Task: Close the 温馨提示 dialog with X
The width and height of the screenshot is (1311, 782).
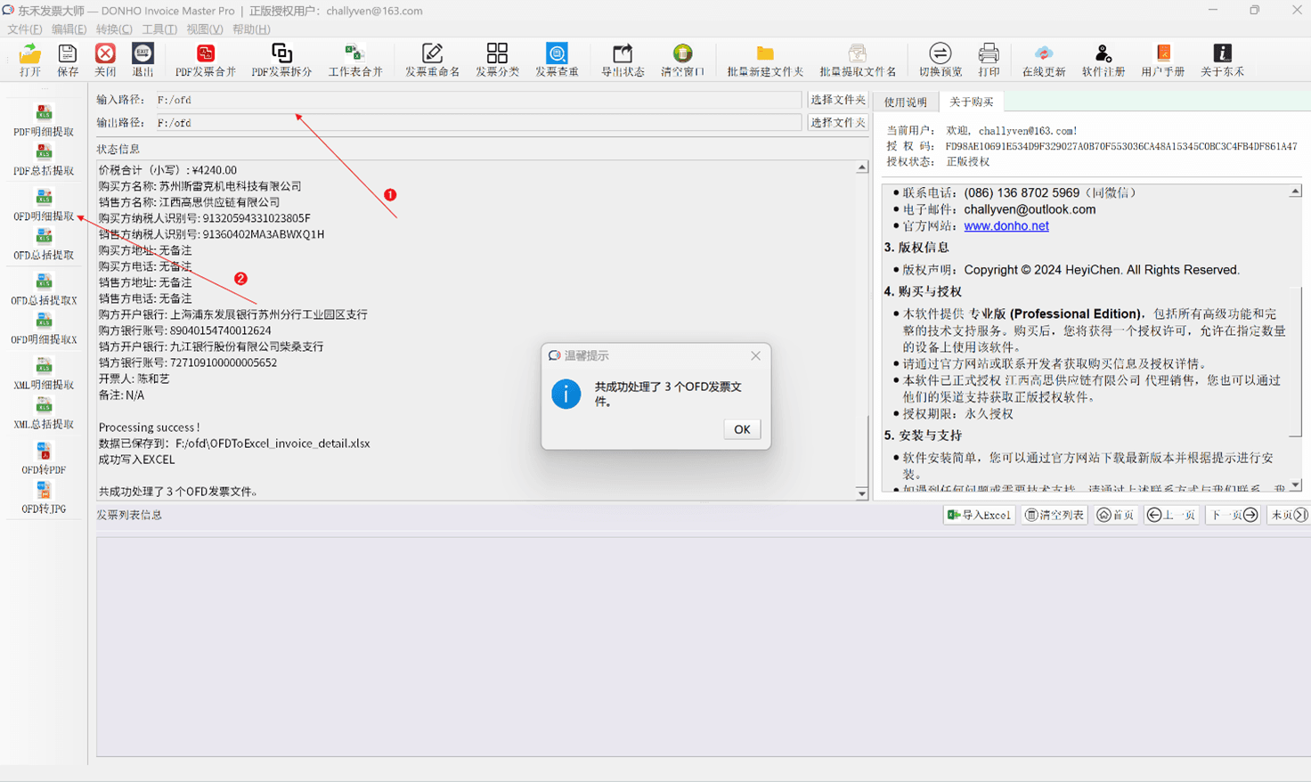Action: [x=755, y=355]
